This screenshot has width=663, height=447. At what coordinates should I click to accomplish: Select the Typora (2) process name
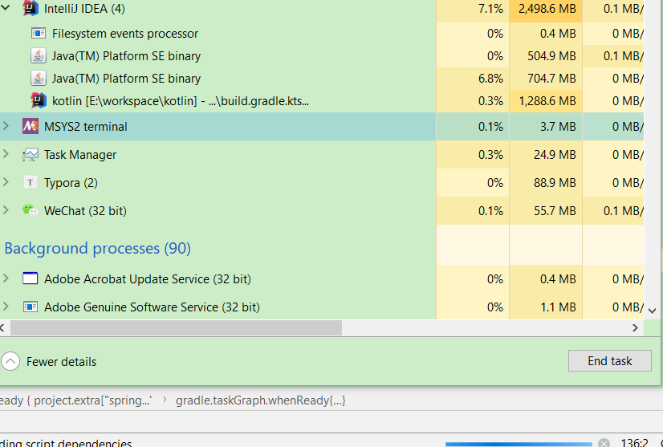click(x=71, y=183)
